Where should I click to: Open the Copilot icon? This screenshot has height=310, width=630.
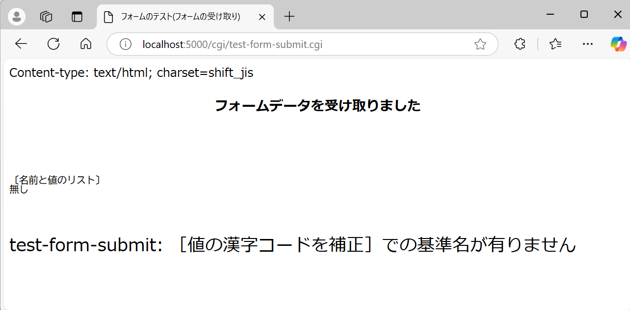(x=618, y=44)
